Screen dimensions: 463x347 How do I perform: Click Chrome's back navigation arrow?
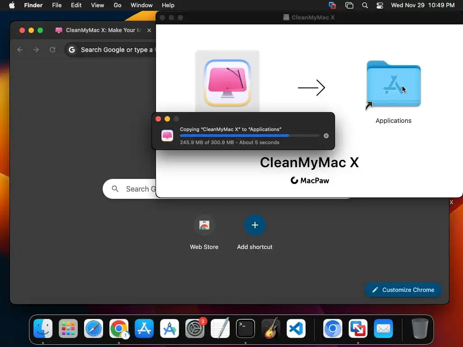pos(20,50)
